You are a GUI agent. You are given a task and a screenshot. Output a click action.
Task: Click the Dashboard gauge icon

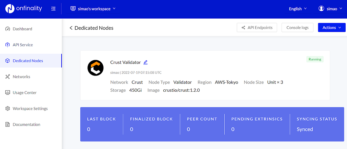[x=8, y=29]
